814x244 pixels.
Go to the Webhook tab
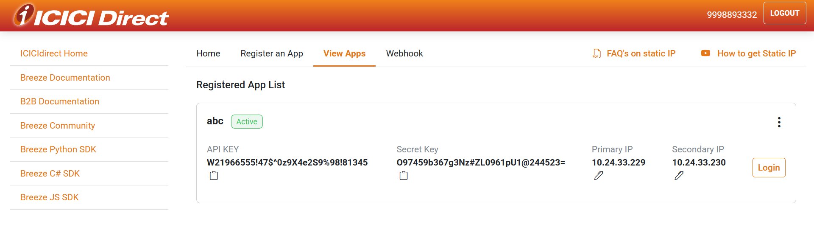pos(404,53)
